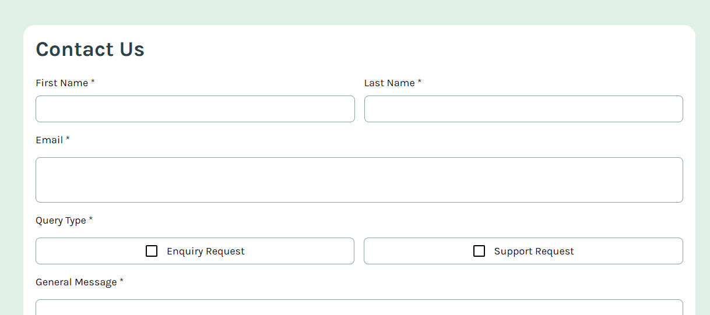Click the "Email" field label
The width and height of the screenshot is (710, 315).
click(x=50, y=140)
